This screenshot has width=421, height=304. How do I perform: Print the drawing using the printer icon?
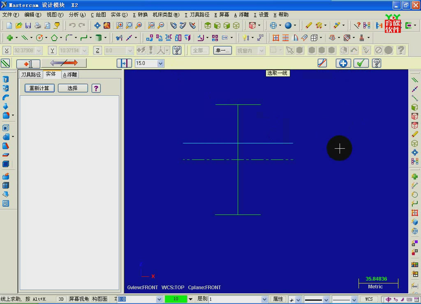[37, 25]
